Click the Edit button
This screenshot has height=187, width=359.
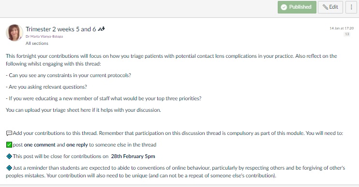(330, 7)
